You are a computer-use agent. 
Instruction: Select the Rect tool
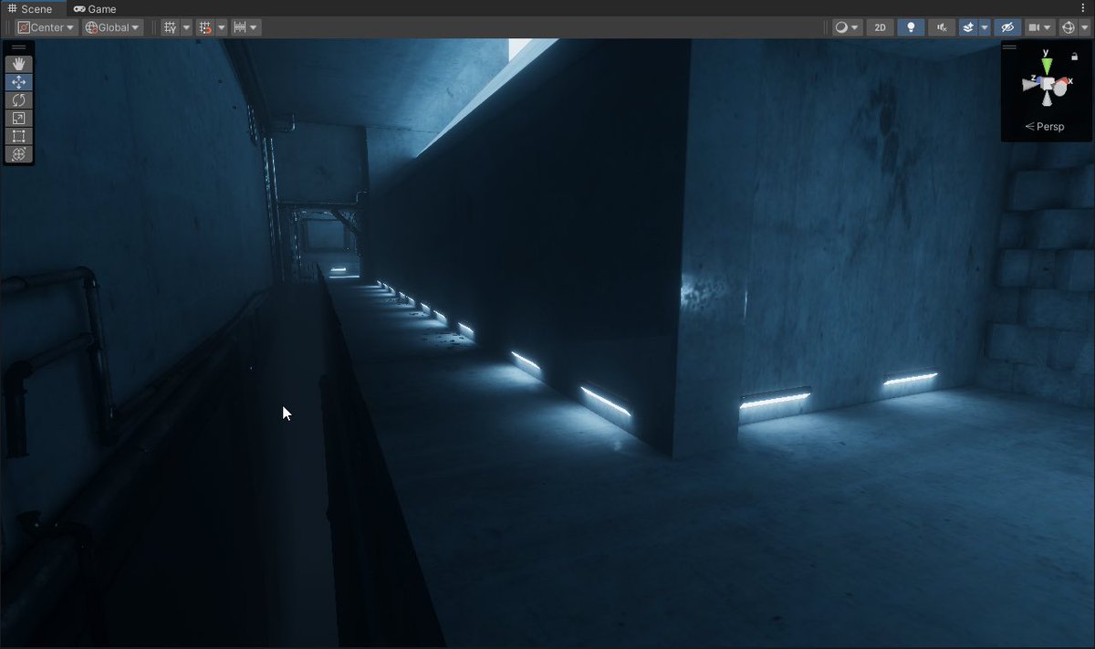pyautogui.click(x=19, y=136)
